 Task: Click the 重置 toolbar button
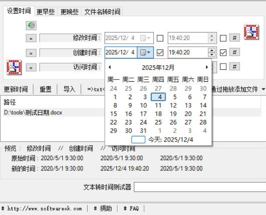click(x=46, y=89)
